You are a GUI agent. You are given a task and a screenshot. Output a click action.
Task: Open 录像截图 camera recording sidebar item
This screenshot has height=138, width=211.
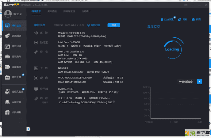click(x=14, y=67)
